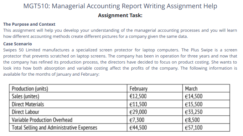The height and width of the screenshot is (136, 243).
Task: Click the €57,100 March expenses cell
Action: (x=194, y=128)
